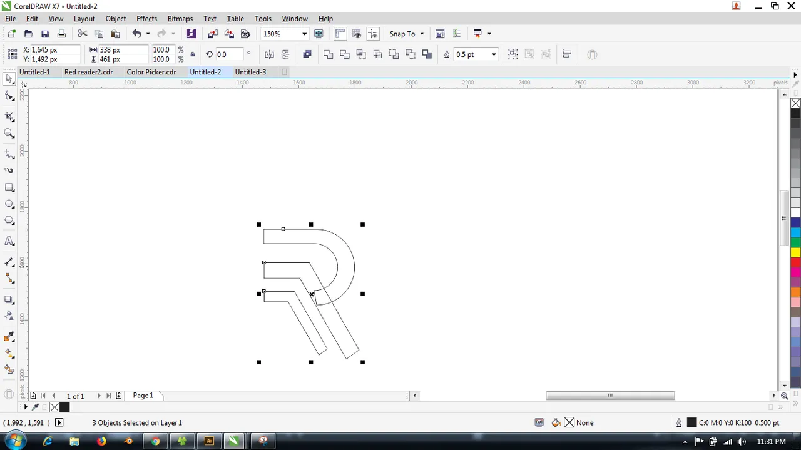This screenshot has height=450, width=801.
Task: Select the Artistic Media tool
Action: point(9,170)
